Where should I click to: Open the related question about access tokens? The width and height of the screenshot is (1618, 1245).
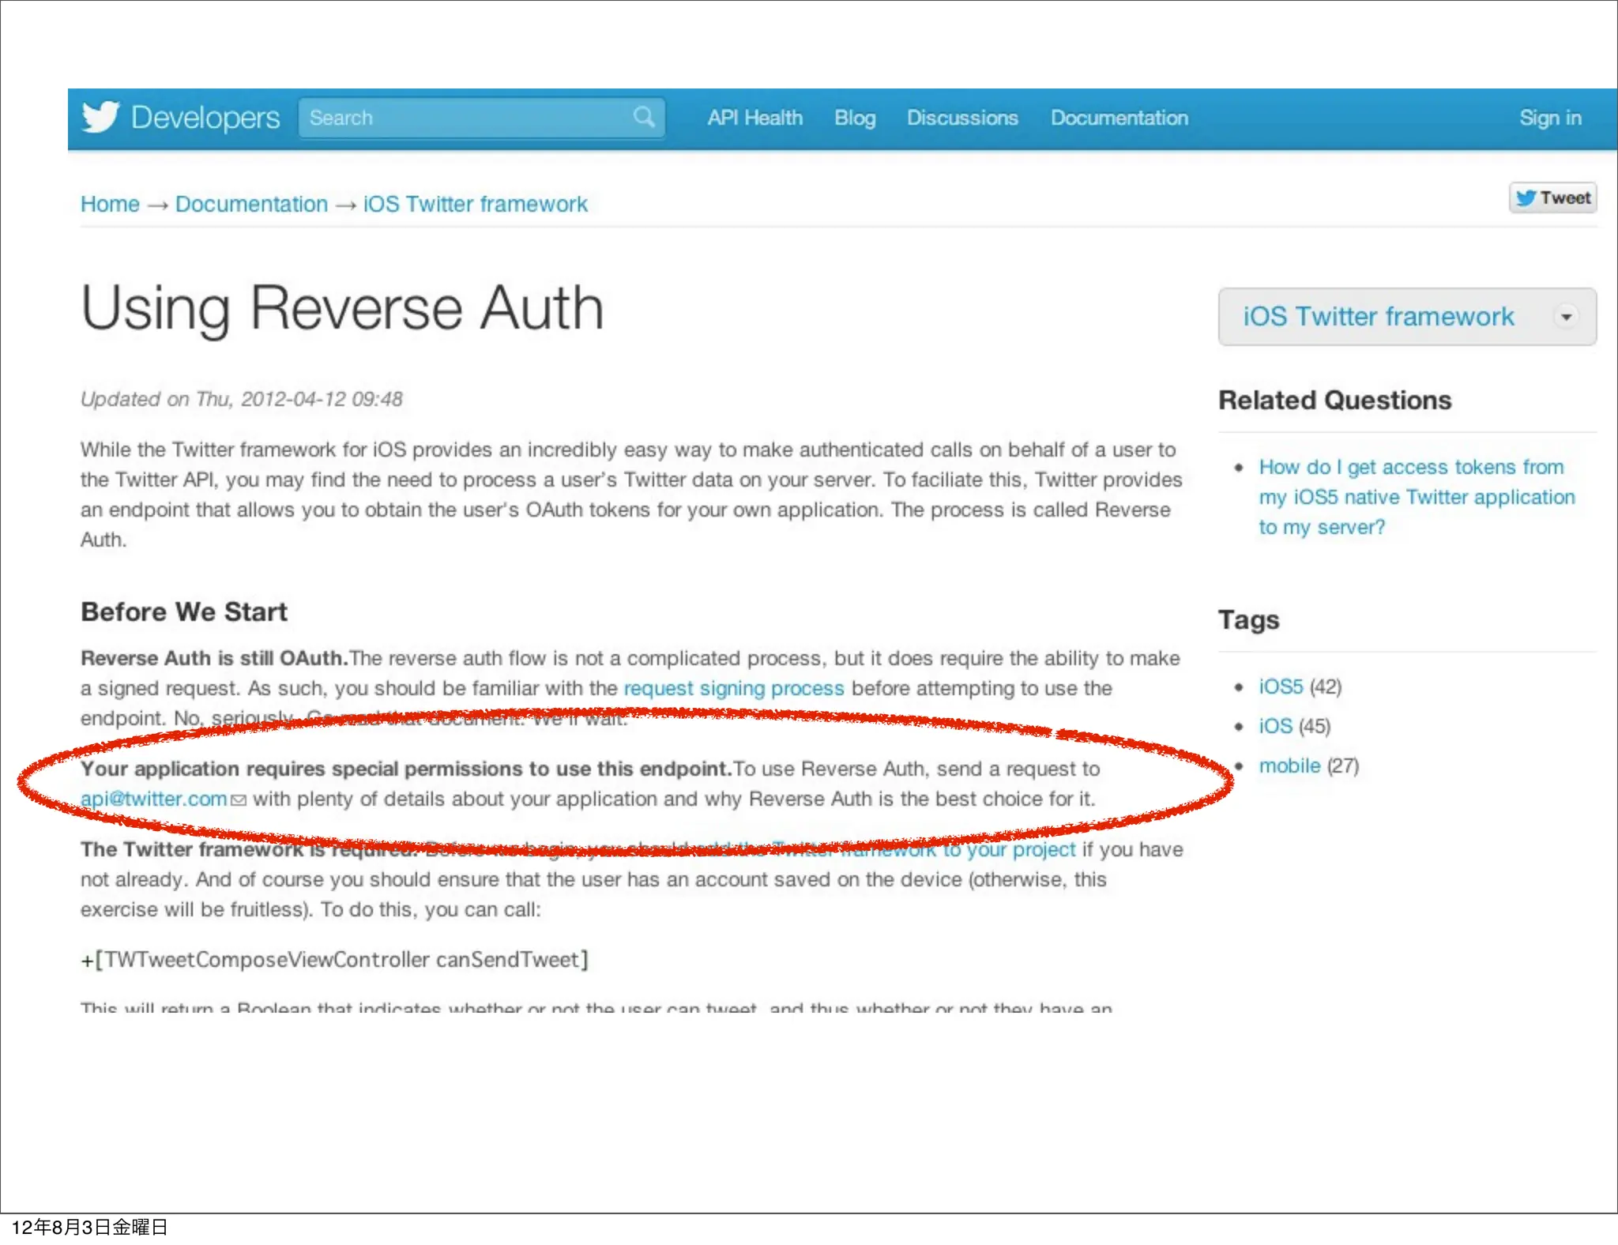tap(1410, 497)
